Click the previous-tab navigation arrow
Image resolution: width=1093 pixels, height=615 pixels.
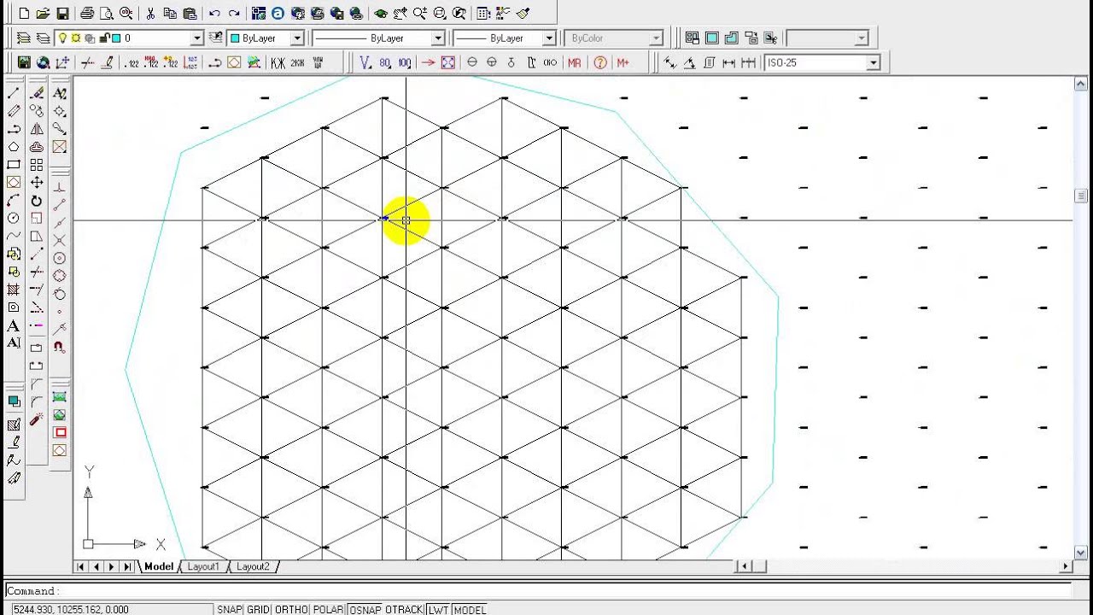96,566
